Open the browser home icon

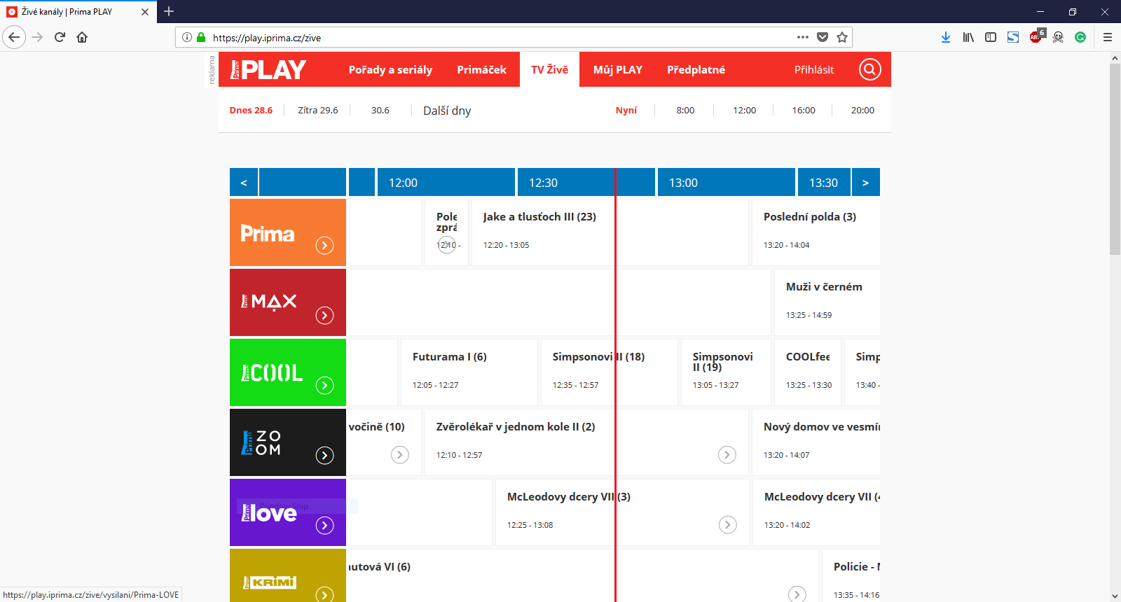click(x=82, y=37)
